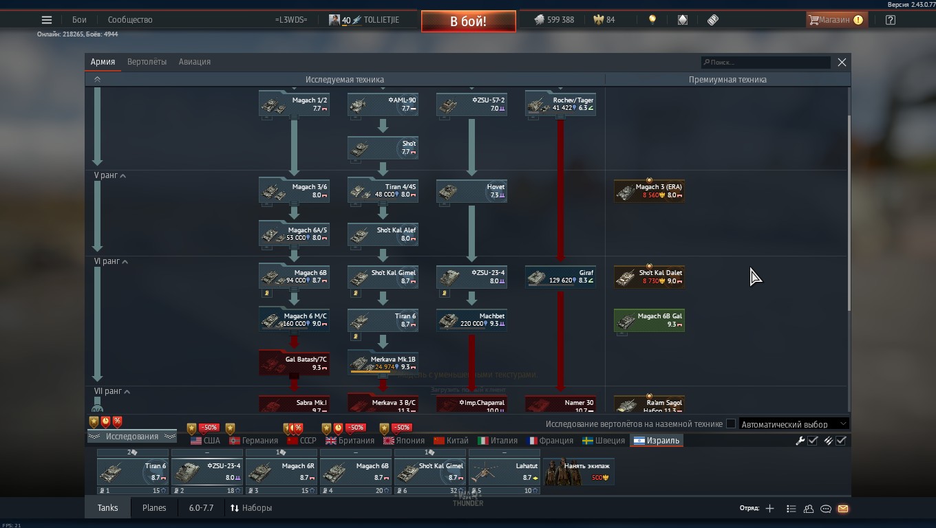Add a squad member with plus icon
Viewport: 936px width, 528px height.
(x=769, y=509)
